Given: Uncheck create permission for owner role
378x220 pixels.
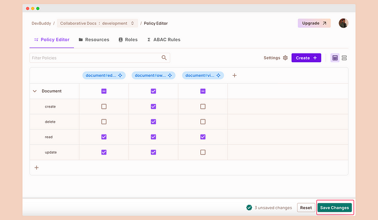Looking at the screenshot, I should [x=153, y=106].
